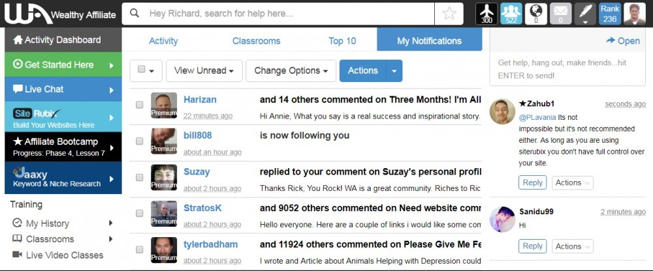
Task: Click the airplane icon showing 300
Action: [486, 14]
